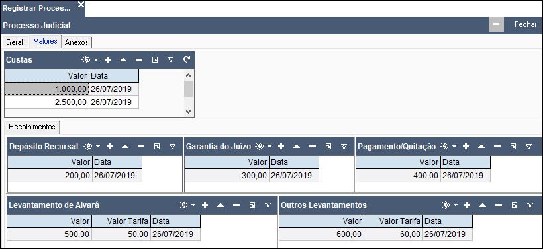The width and height of the screenshot is (543, 249).
Task: Add a new Outros Levantamentos entry
Action: point(467,205)
